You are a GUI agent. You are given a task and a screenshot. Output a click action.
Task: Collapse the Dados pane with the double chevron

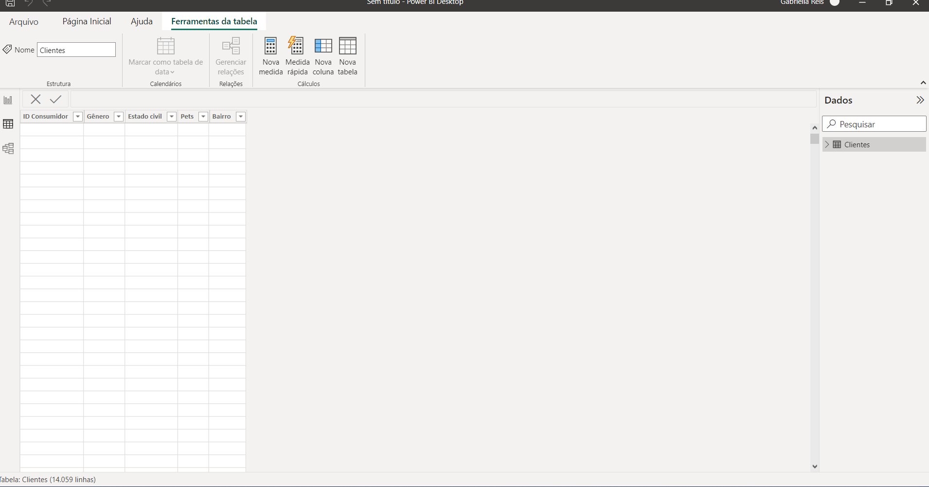(x=920, y=100)
